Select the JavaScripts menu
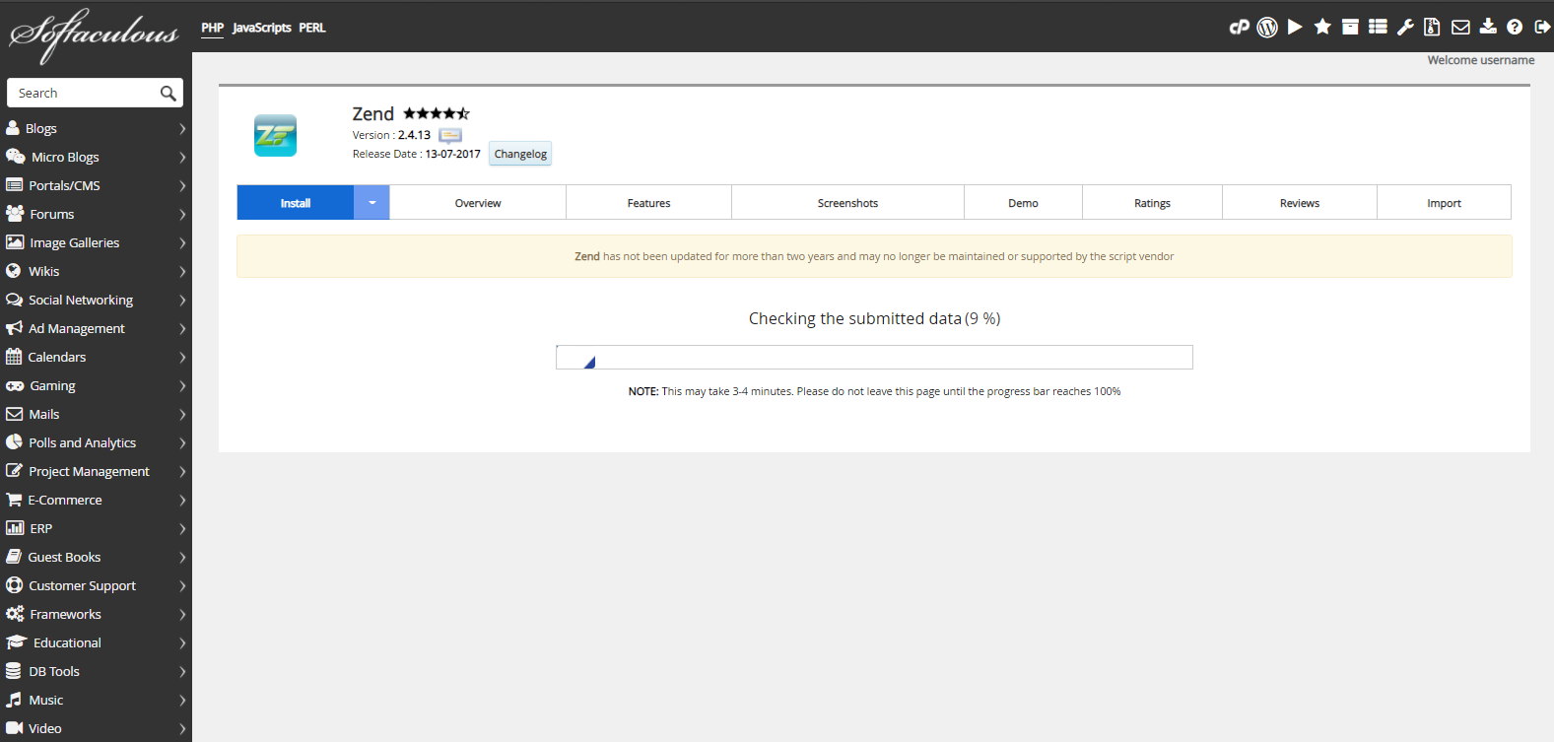 (x=262, y=28)
